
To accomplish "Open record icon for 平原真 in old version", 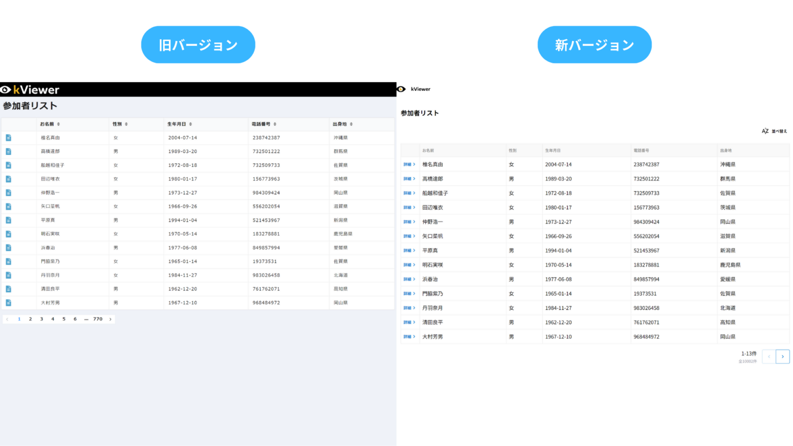I will [8, 220].
